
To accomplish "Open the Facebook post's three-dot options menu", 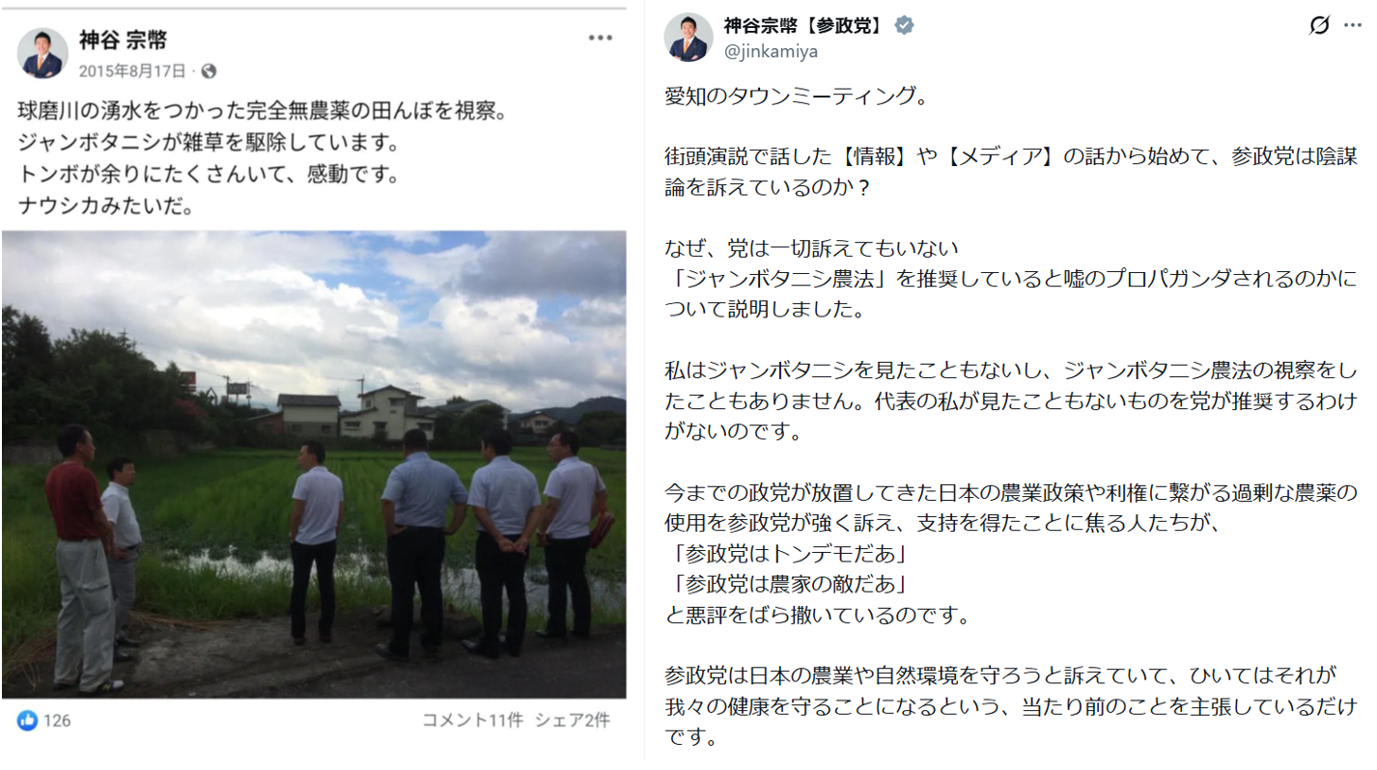I will (x=601, y=39).
